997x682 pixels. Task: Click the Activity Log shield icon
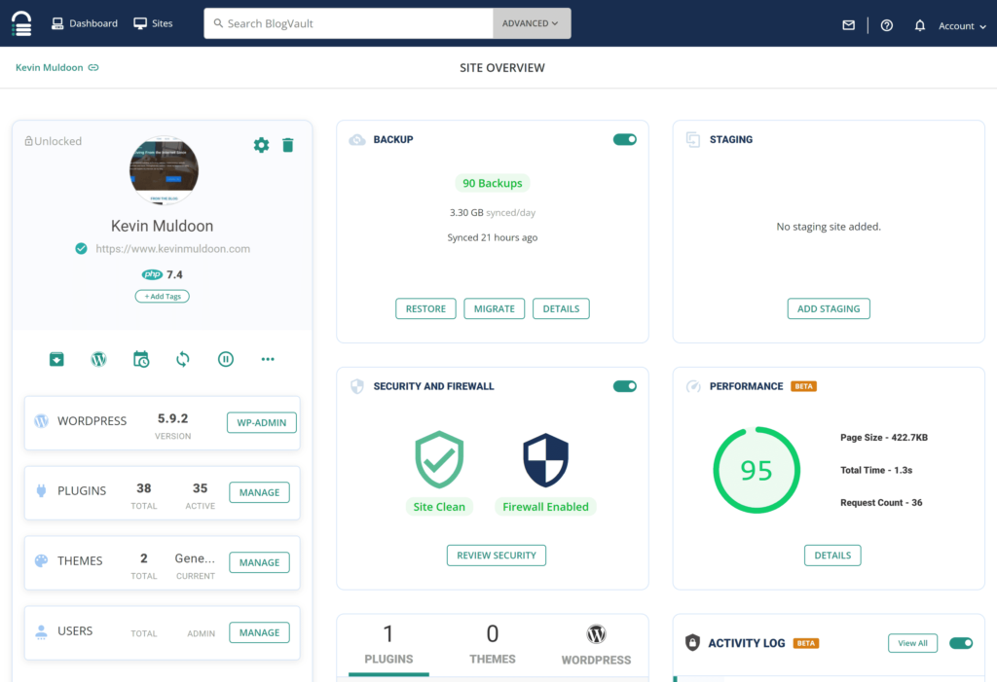pyautogui.click(x=692, y=642)
